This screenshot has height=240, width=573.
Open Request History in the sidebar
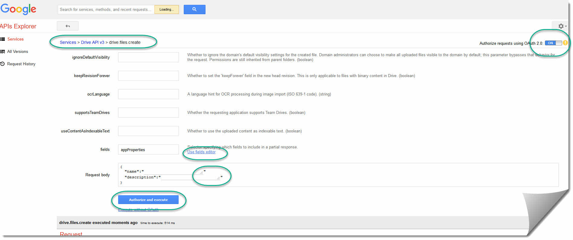(21, 64)
